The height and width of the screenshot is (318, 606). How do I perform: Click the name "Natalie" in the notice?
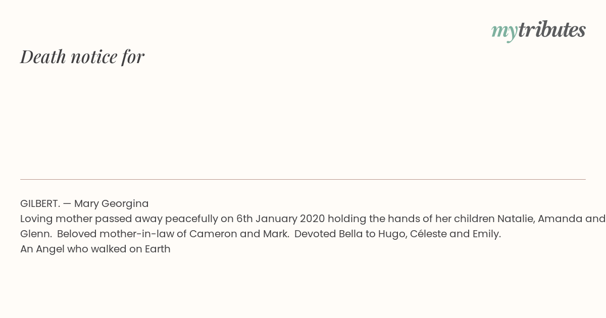tap(516, 219)
